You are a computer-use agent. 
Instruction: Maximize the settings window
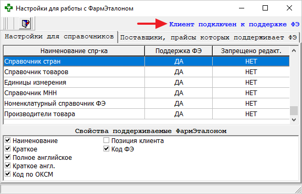coord(265,8)
